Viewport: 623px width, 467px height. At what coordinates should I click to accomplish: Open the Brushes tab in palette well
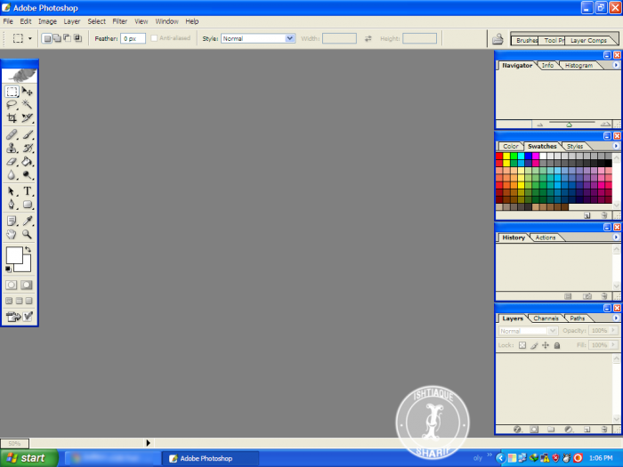(x=526, y=41)
